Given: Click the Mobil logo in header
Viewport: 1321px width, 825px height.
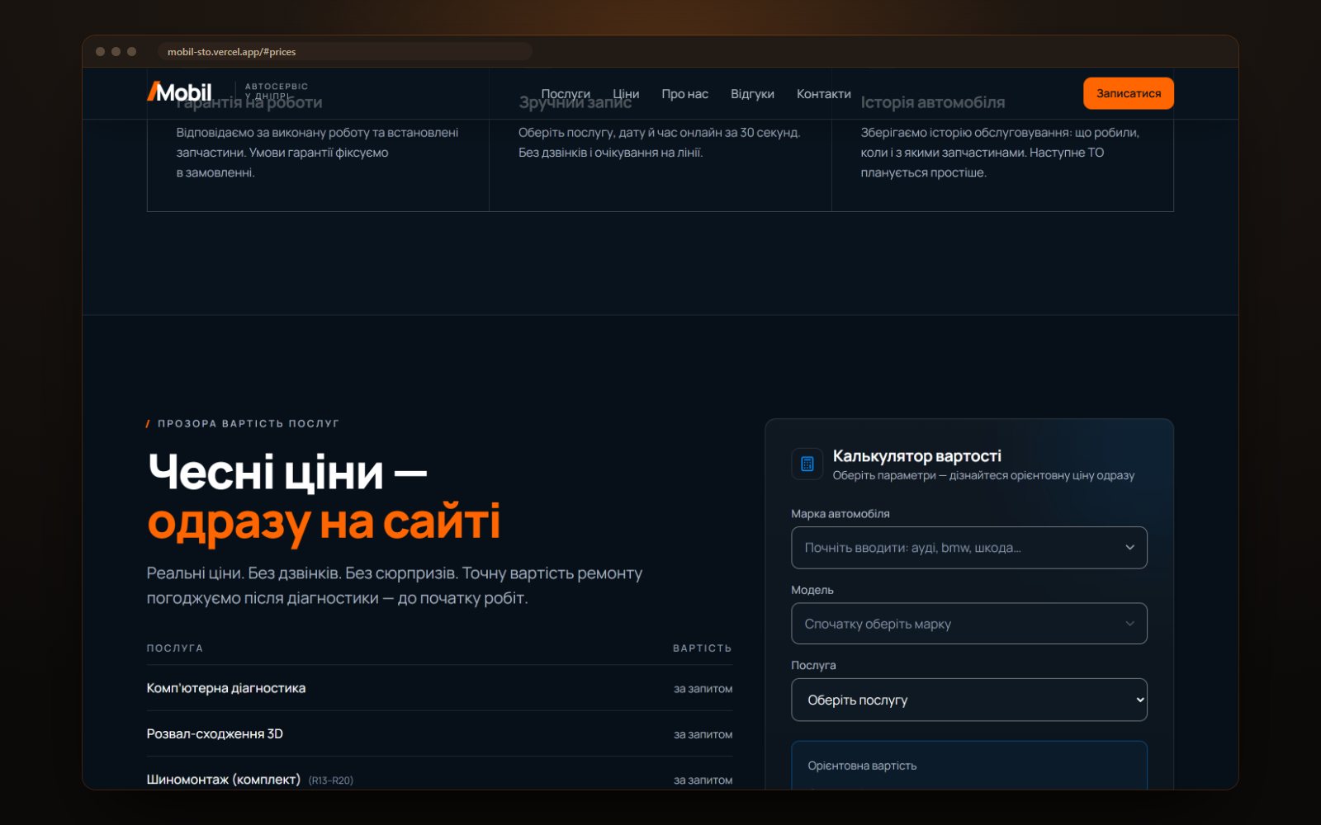Looking at the screenshot, I should [179, 92].
